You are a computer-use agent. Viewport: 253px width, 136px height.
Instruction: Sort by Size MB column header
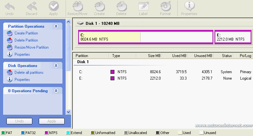[154, 56]
